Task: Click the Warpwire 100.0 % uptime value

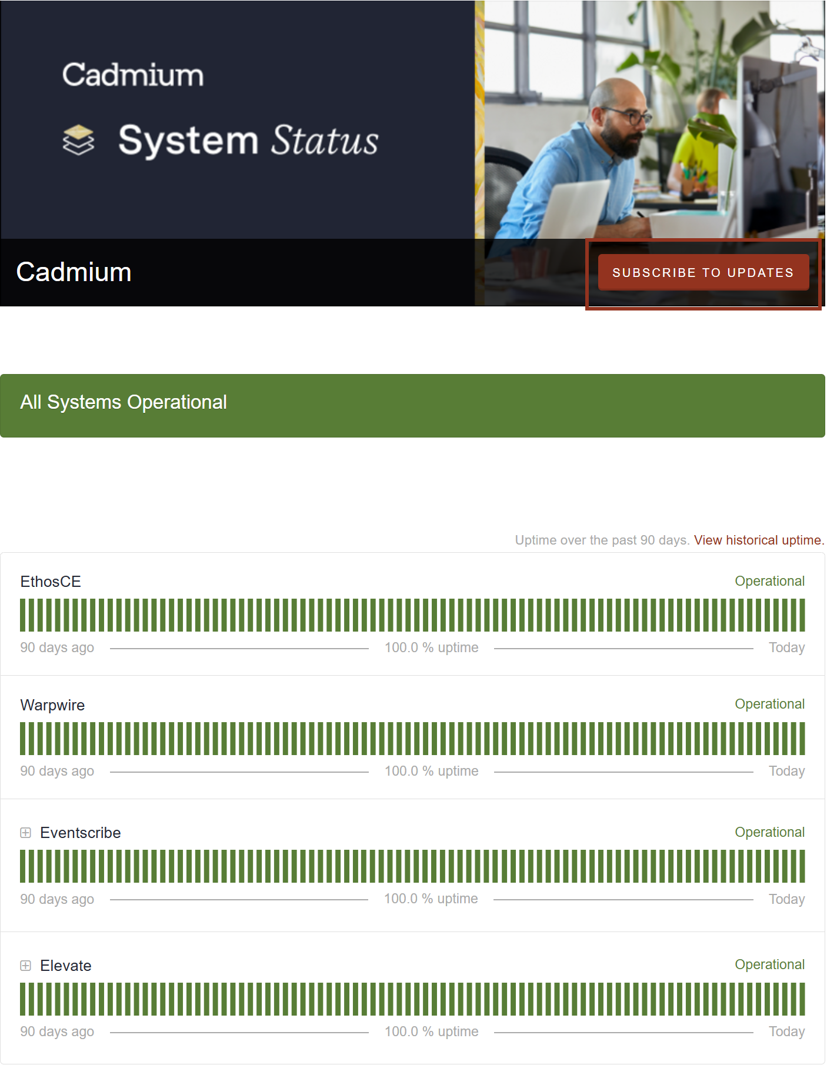Action: tap(431, 771)
